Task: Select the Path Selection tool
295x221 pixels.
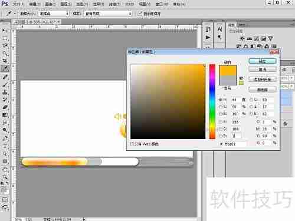Action: pyautogui.click(x=5, y=153)
